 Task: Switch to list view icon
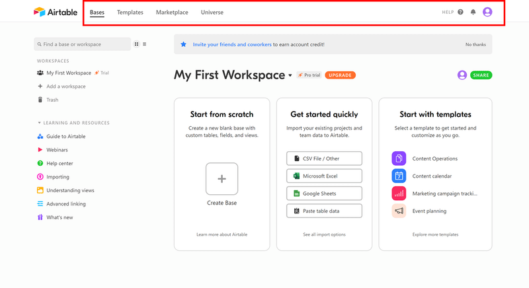[x=144, y=44]
